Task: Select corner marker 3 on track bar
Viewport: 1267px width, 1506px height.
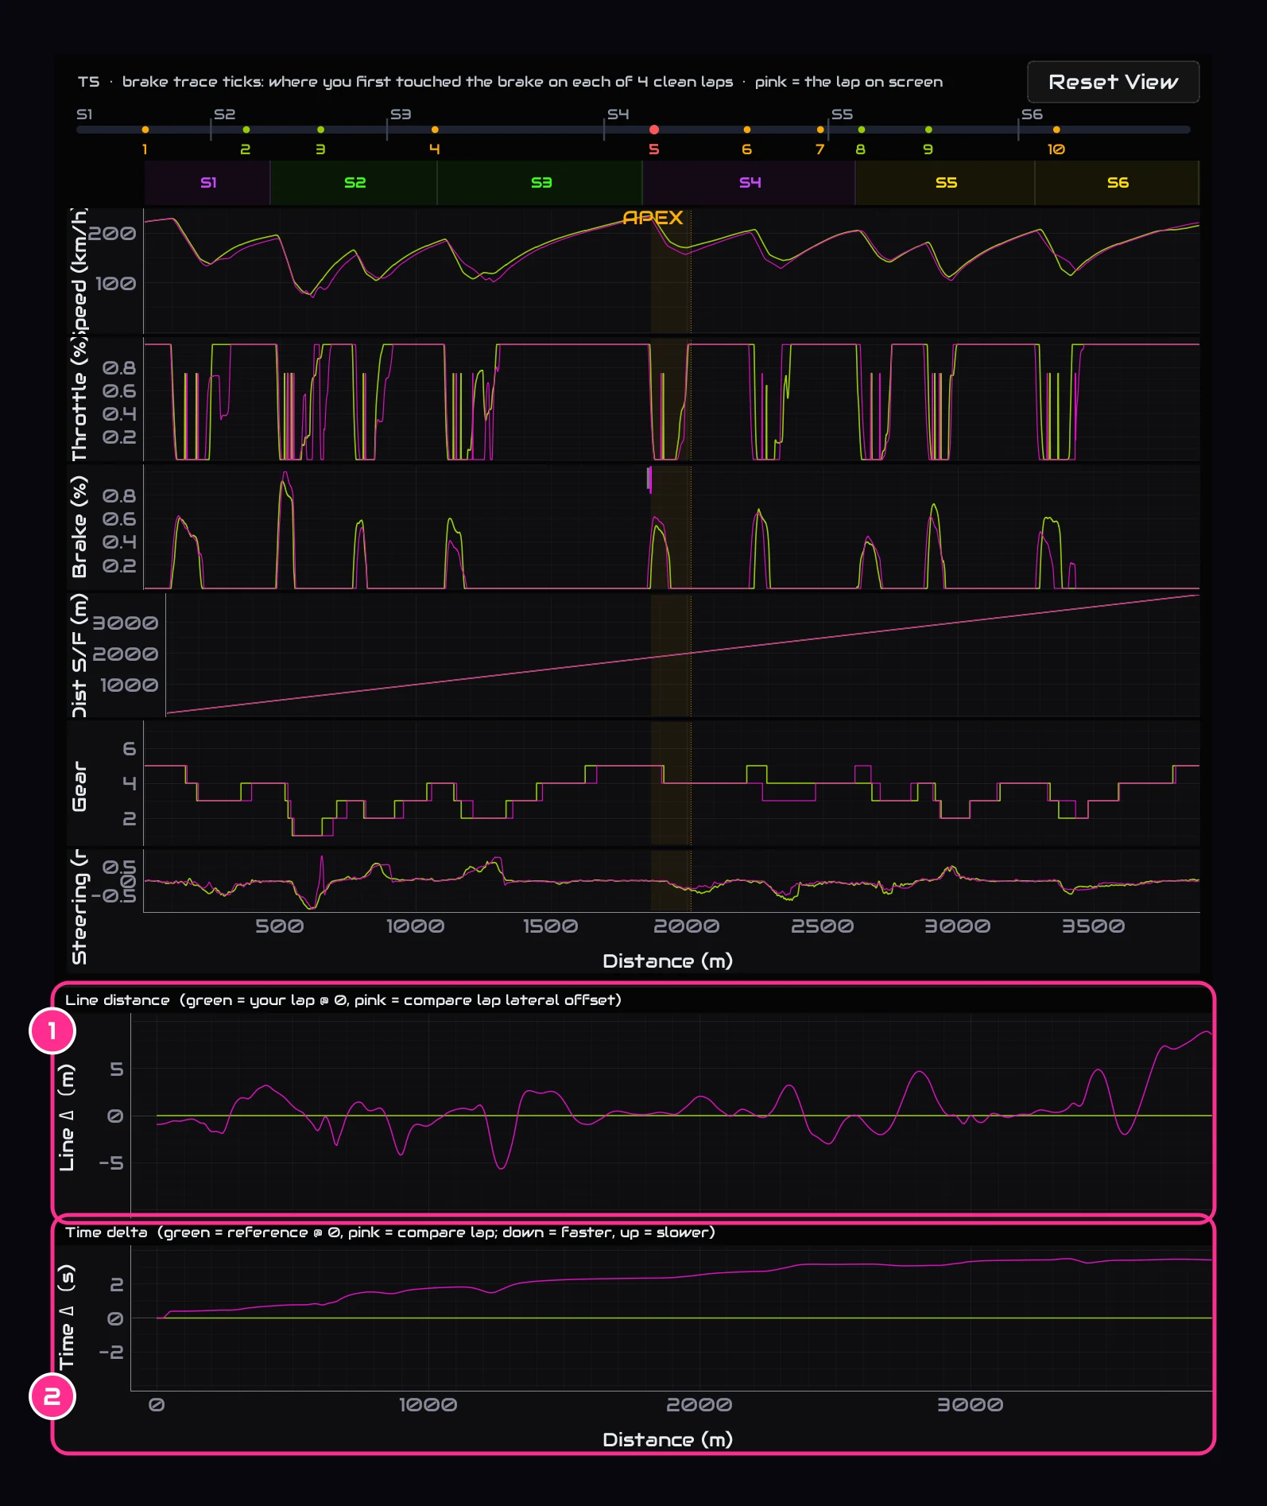Action: pyautogui.click(x=320, y=130)
